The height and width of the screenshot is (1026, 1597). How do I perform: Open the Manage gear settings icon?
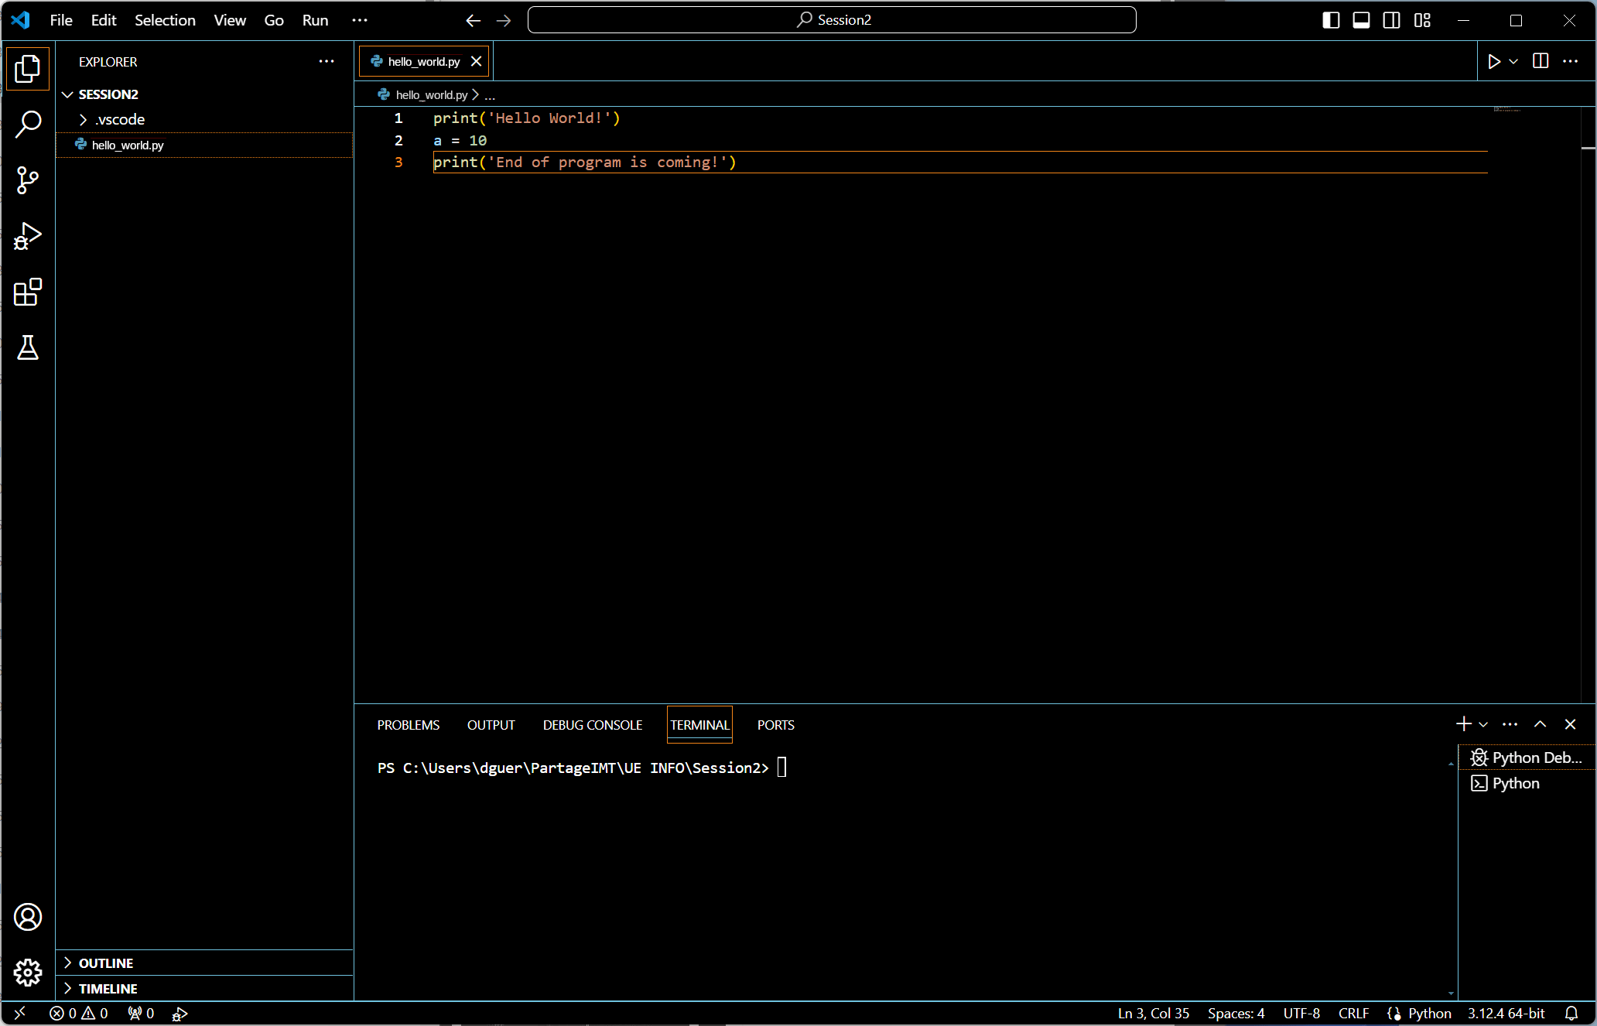point(28,972)
